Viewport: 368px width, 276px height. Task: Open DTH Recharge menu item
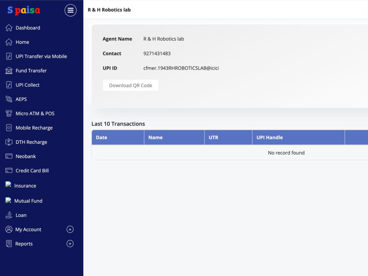point(31,142)
